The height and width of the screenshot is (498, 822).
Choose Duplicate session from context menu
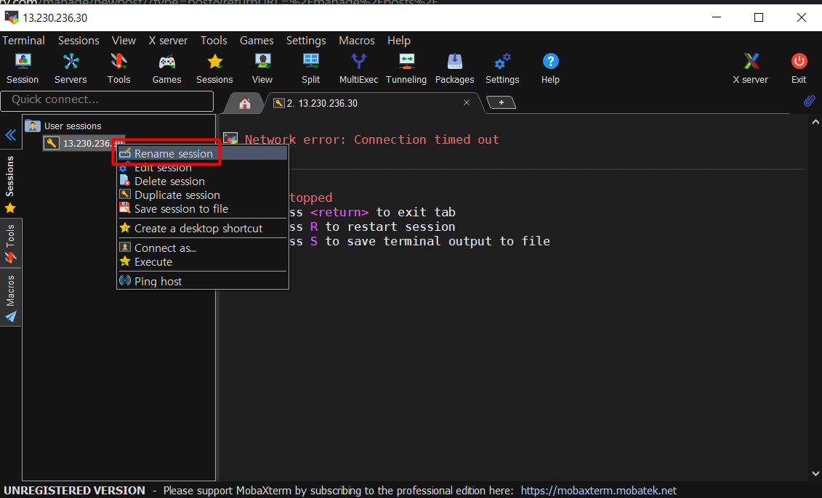coord(202,195)
